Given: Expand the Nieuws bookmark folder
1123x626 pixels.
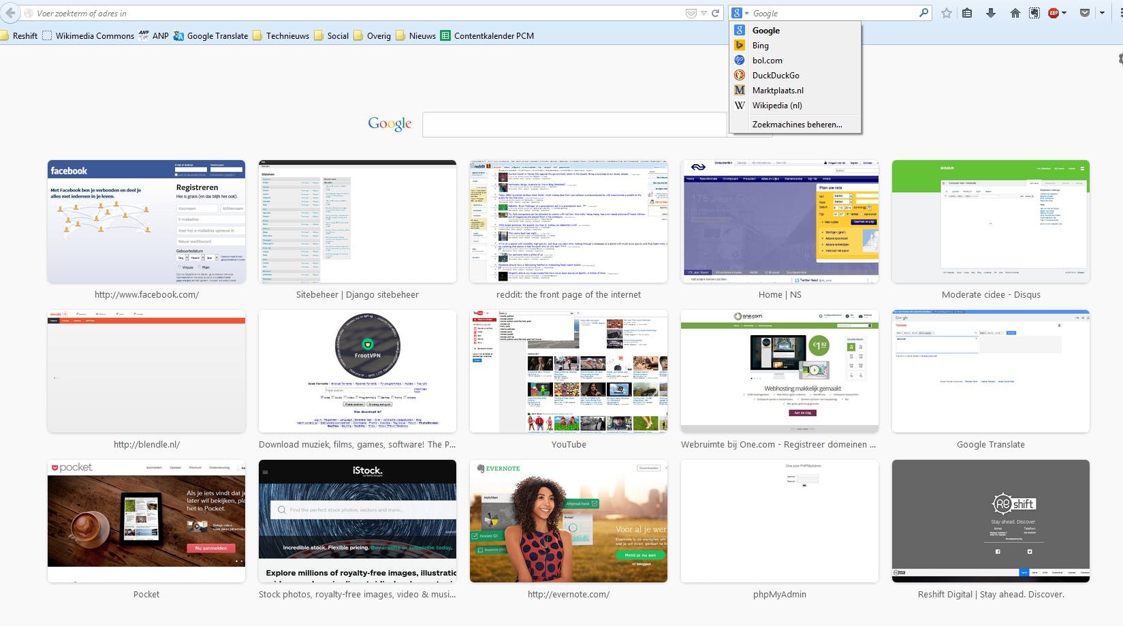Looking at the screenshot, I should coord(415,36).
